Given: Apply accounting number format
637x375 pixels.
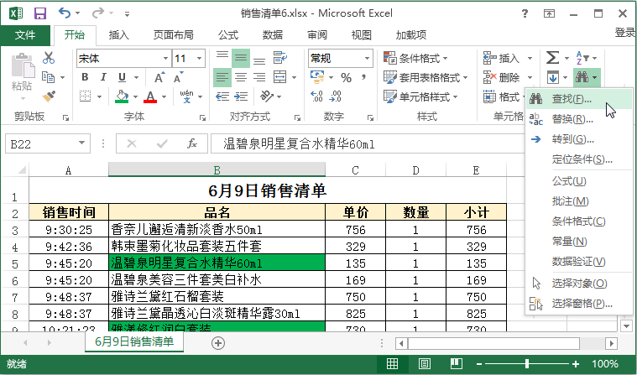Looking at the screenshot, I should 317,77.
